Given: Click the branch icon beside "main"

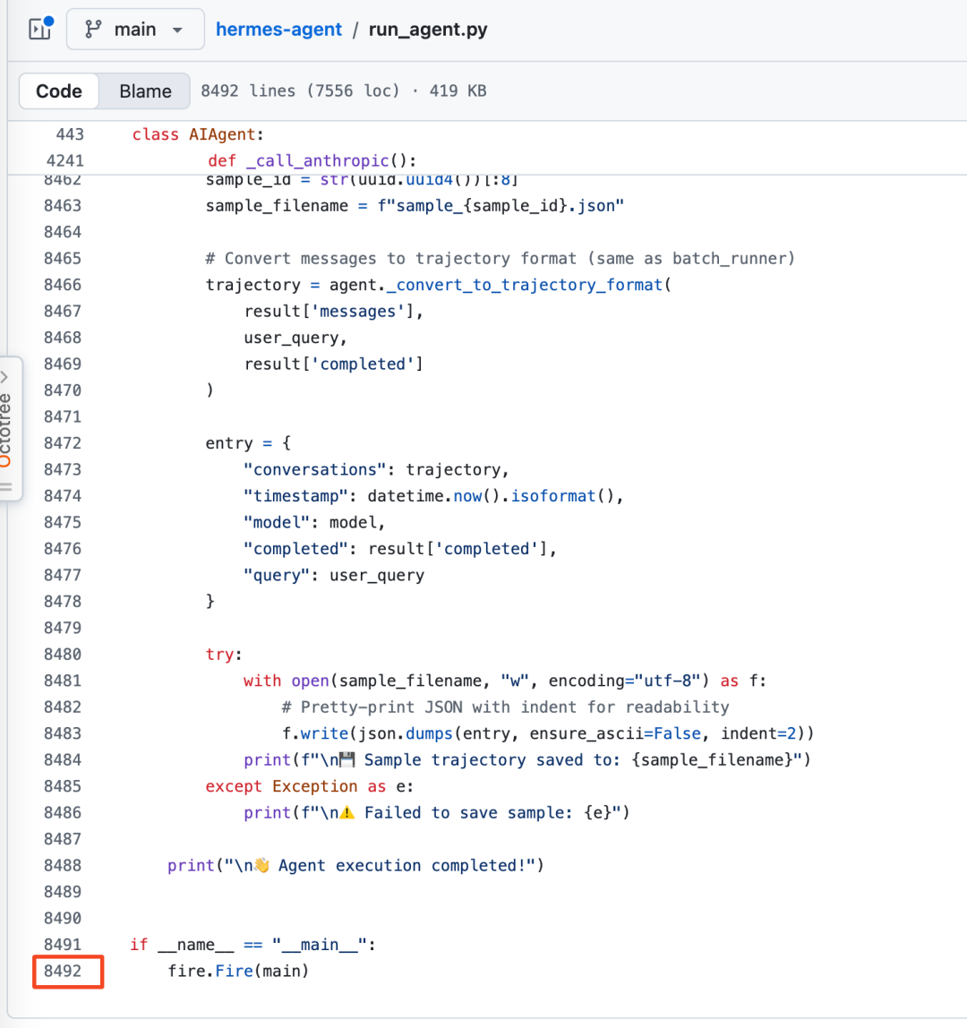Looking at the screenshot, I should (94, 29).
